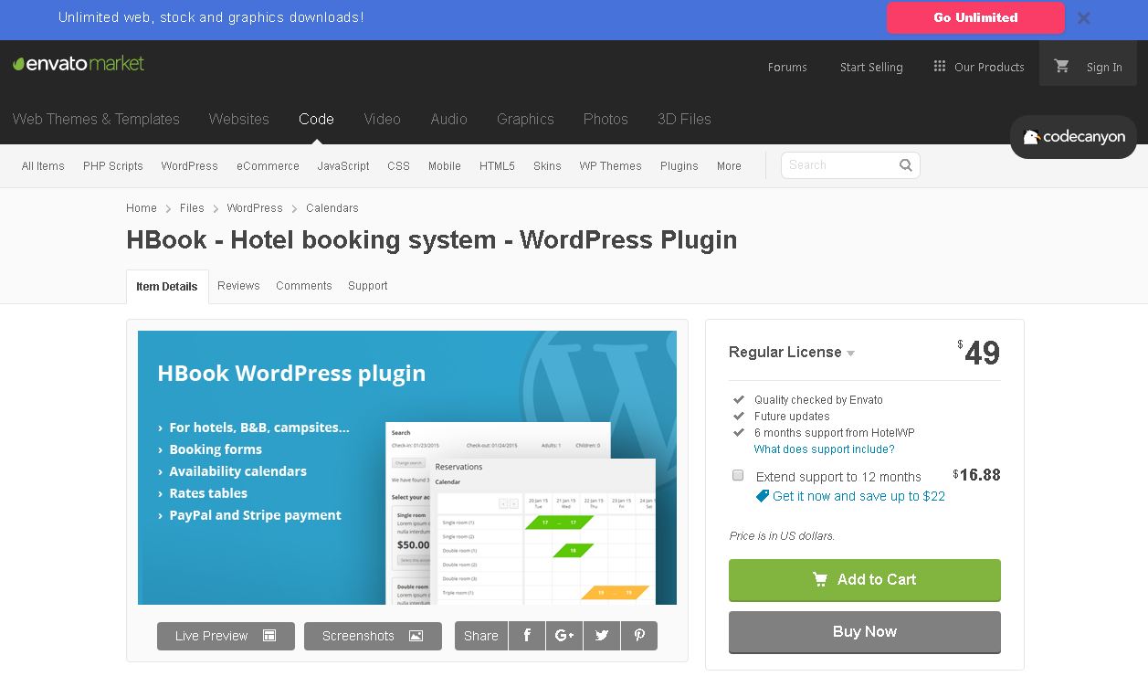Image resolution: width=1148 pixels, height=676 pixels.
Task: Open the Our Products menu
Action: [x=979, y=67]
